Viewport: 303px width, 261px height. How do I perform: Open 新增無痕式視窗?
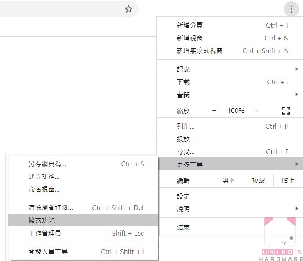click(230, 51)
